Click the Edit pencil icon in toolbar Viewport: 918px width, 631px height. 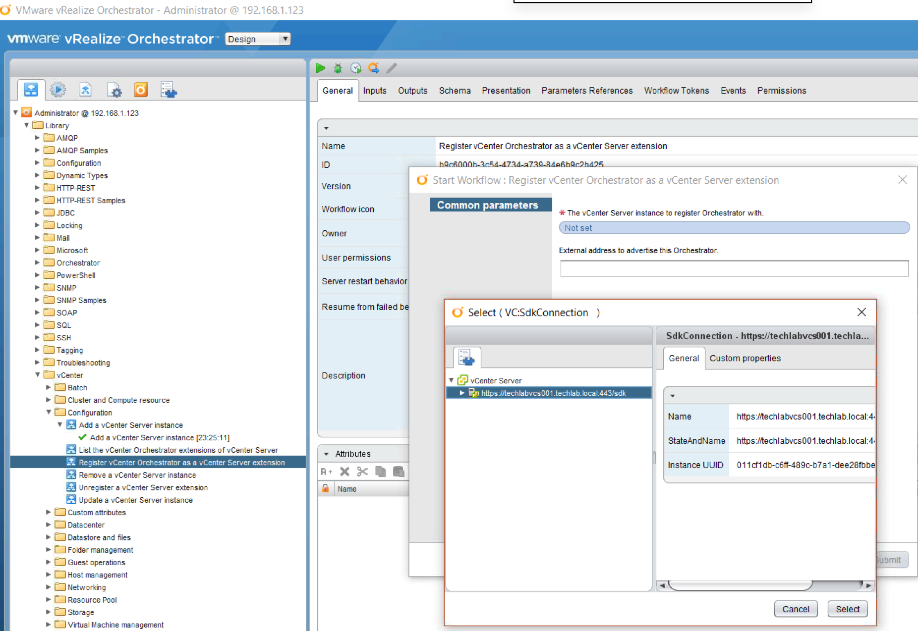pos(392,68)
